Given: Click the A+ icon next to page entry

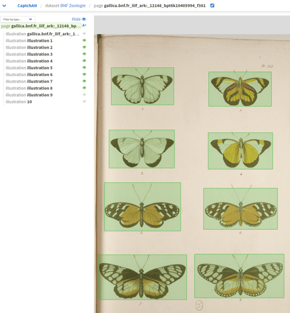Looking at the screenshot, I should click(84, 25).
